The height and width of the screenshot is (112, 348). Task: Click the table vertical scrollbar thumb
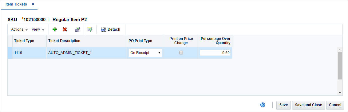pyautogui.click(x=340, y=66)
